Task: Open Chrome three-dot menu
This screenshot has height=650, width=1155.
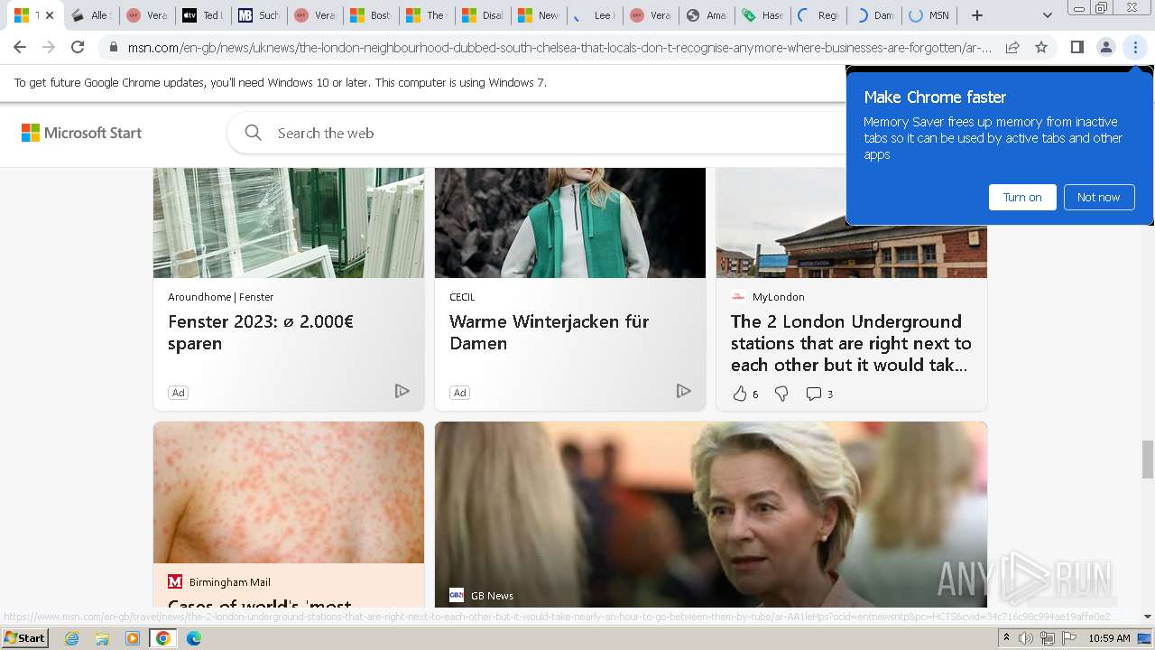Action: (x=1135, y=47)
